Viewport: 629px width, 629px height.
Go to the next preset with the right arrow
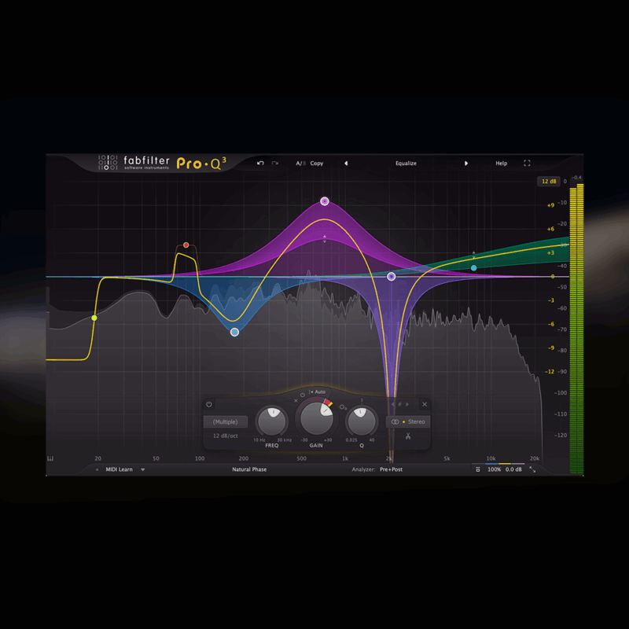pyautogui.click(x=466, y=164)
